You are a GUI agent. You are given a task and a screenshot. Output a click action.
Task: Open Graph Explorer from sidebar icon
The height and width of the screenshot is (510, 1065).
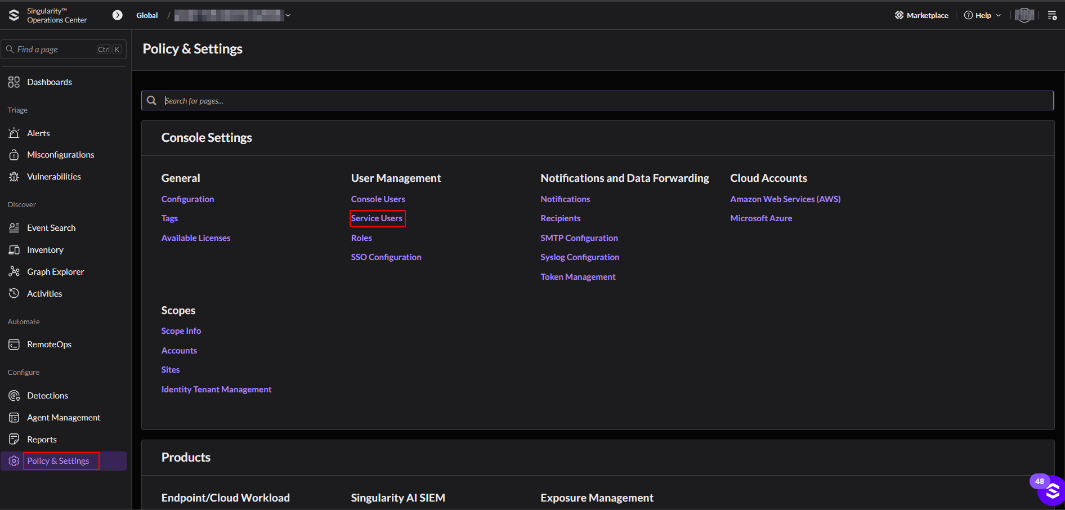click(x=14, y=272)
